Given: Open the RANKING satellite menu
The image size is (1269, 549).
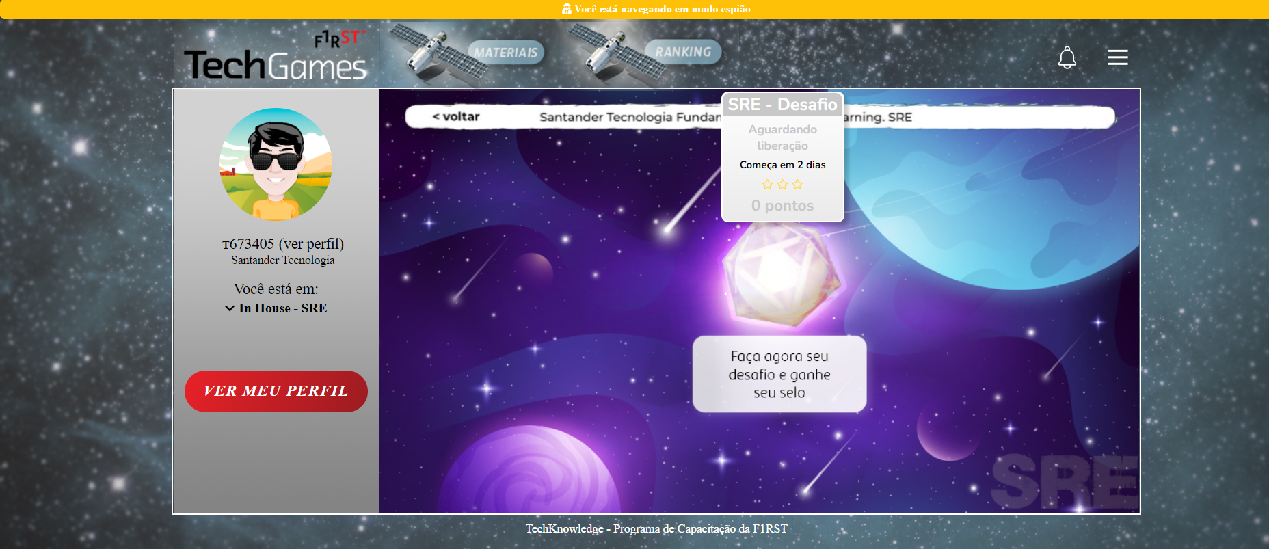Looking at the screenshot, I should pyautogui.click(x=645, y=53).
